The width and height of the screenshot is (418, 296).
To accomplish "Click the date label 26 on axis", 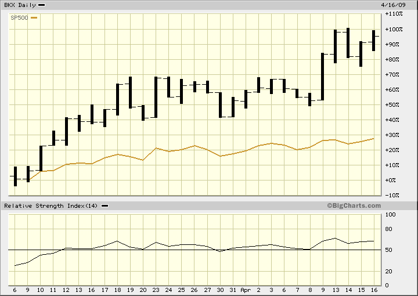I will (x=194, y=290).
